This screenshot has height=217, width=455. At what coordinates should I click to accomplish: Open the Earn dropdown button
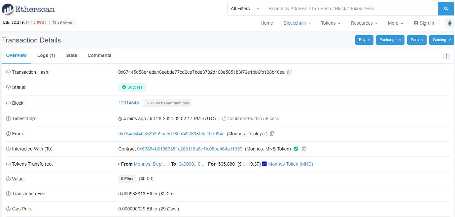coord(417,40)
